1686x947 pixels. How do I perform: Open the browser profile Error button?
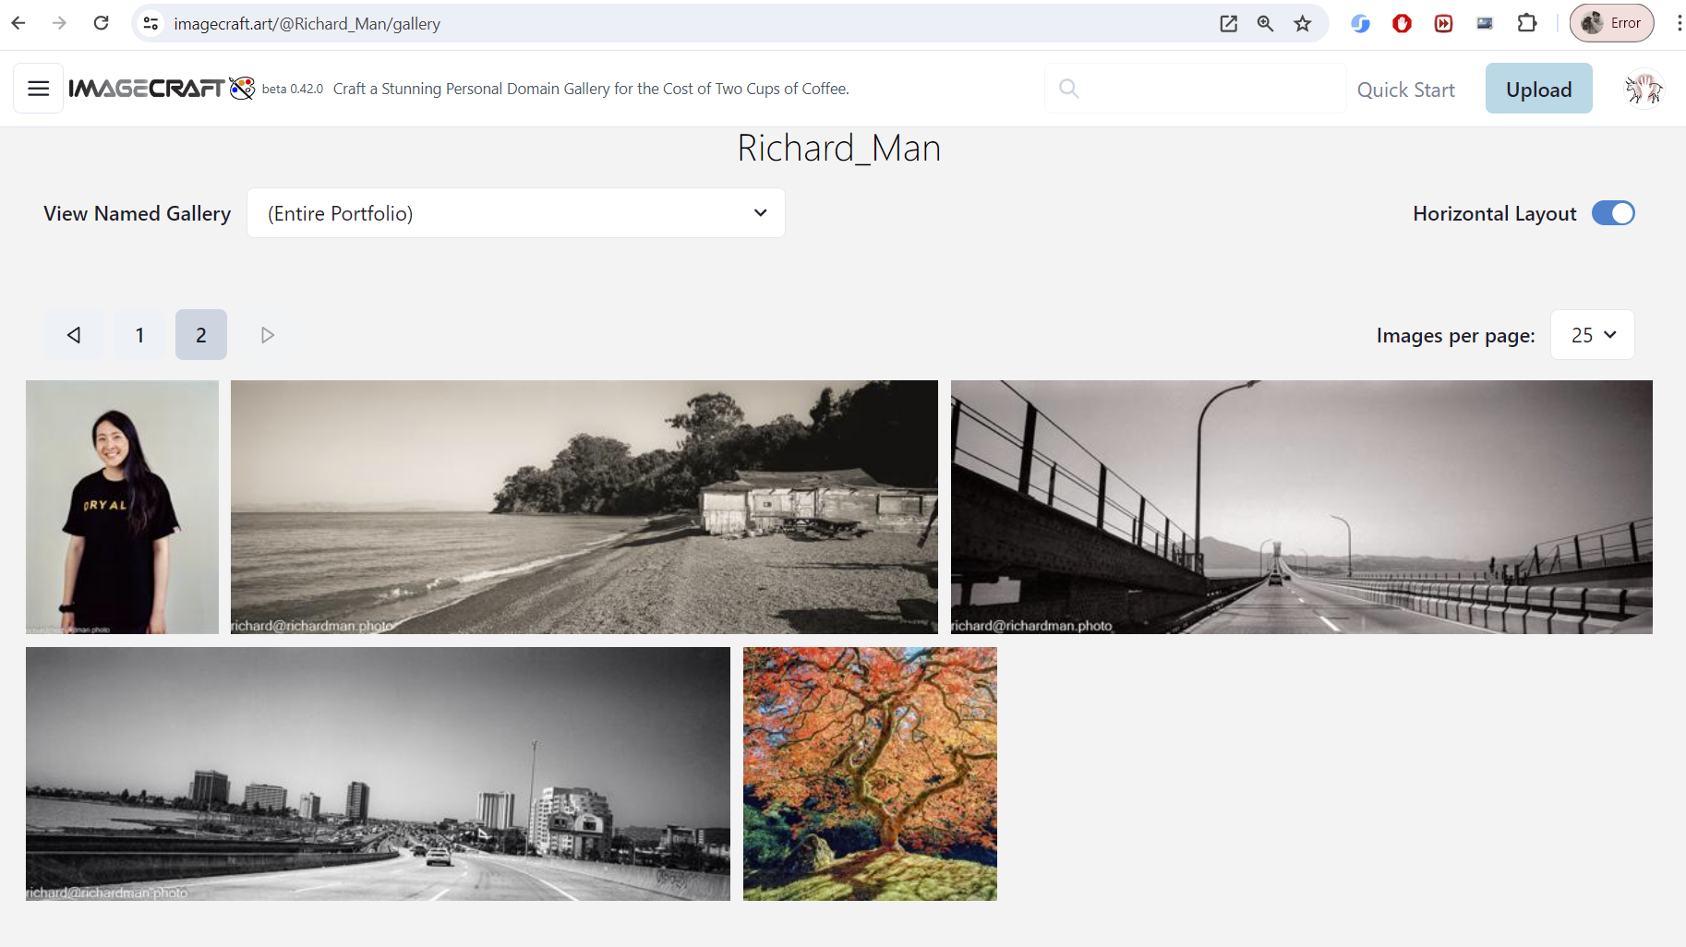pos(1612,23)
